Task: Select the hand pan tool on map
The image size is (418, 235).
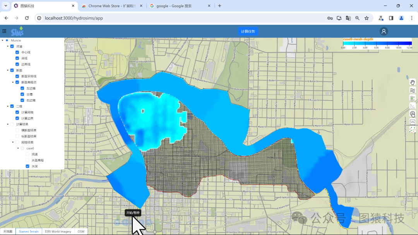Action: (x=413, y=82)
